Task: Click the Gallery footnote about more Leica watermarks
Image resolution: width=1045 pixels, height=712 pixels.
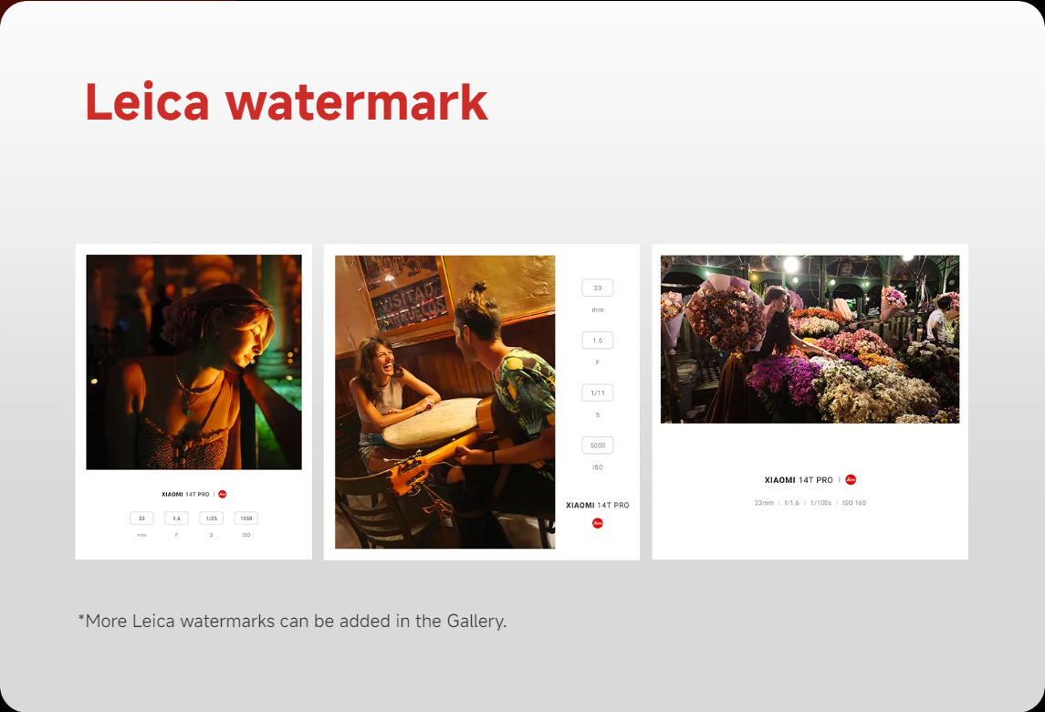Action: click(293, 622)
